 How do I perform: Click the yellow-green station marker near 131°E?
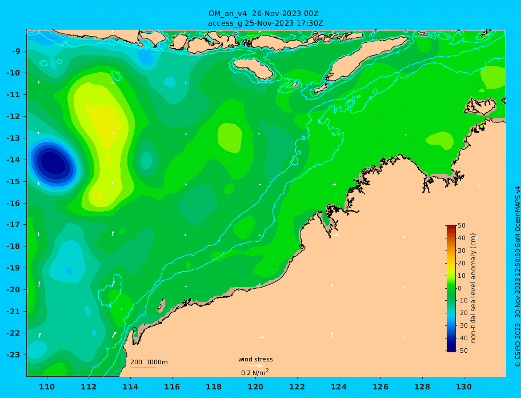click(x=482, y=127)
